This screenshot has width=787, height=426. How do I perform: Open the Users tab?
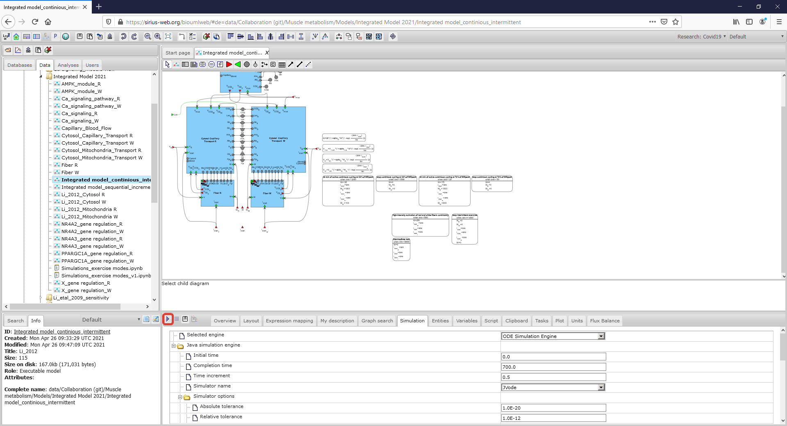(92, 65)
